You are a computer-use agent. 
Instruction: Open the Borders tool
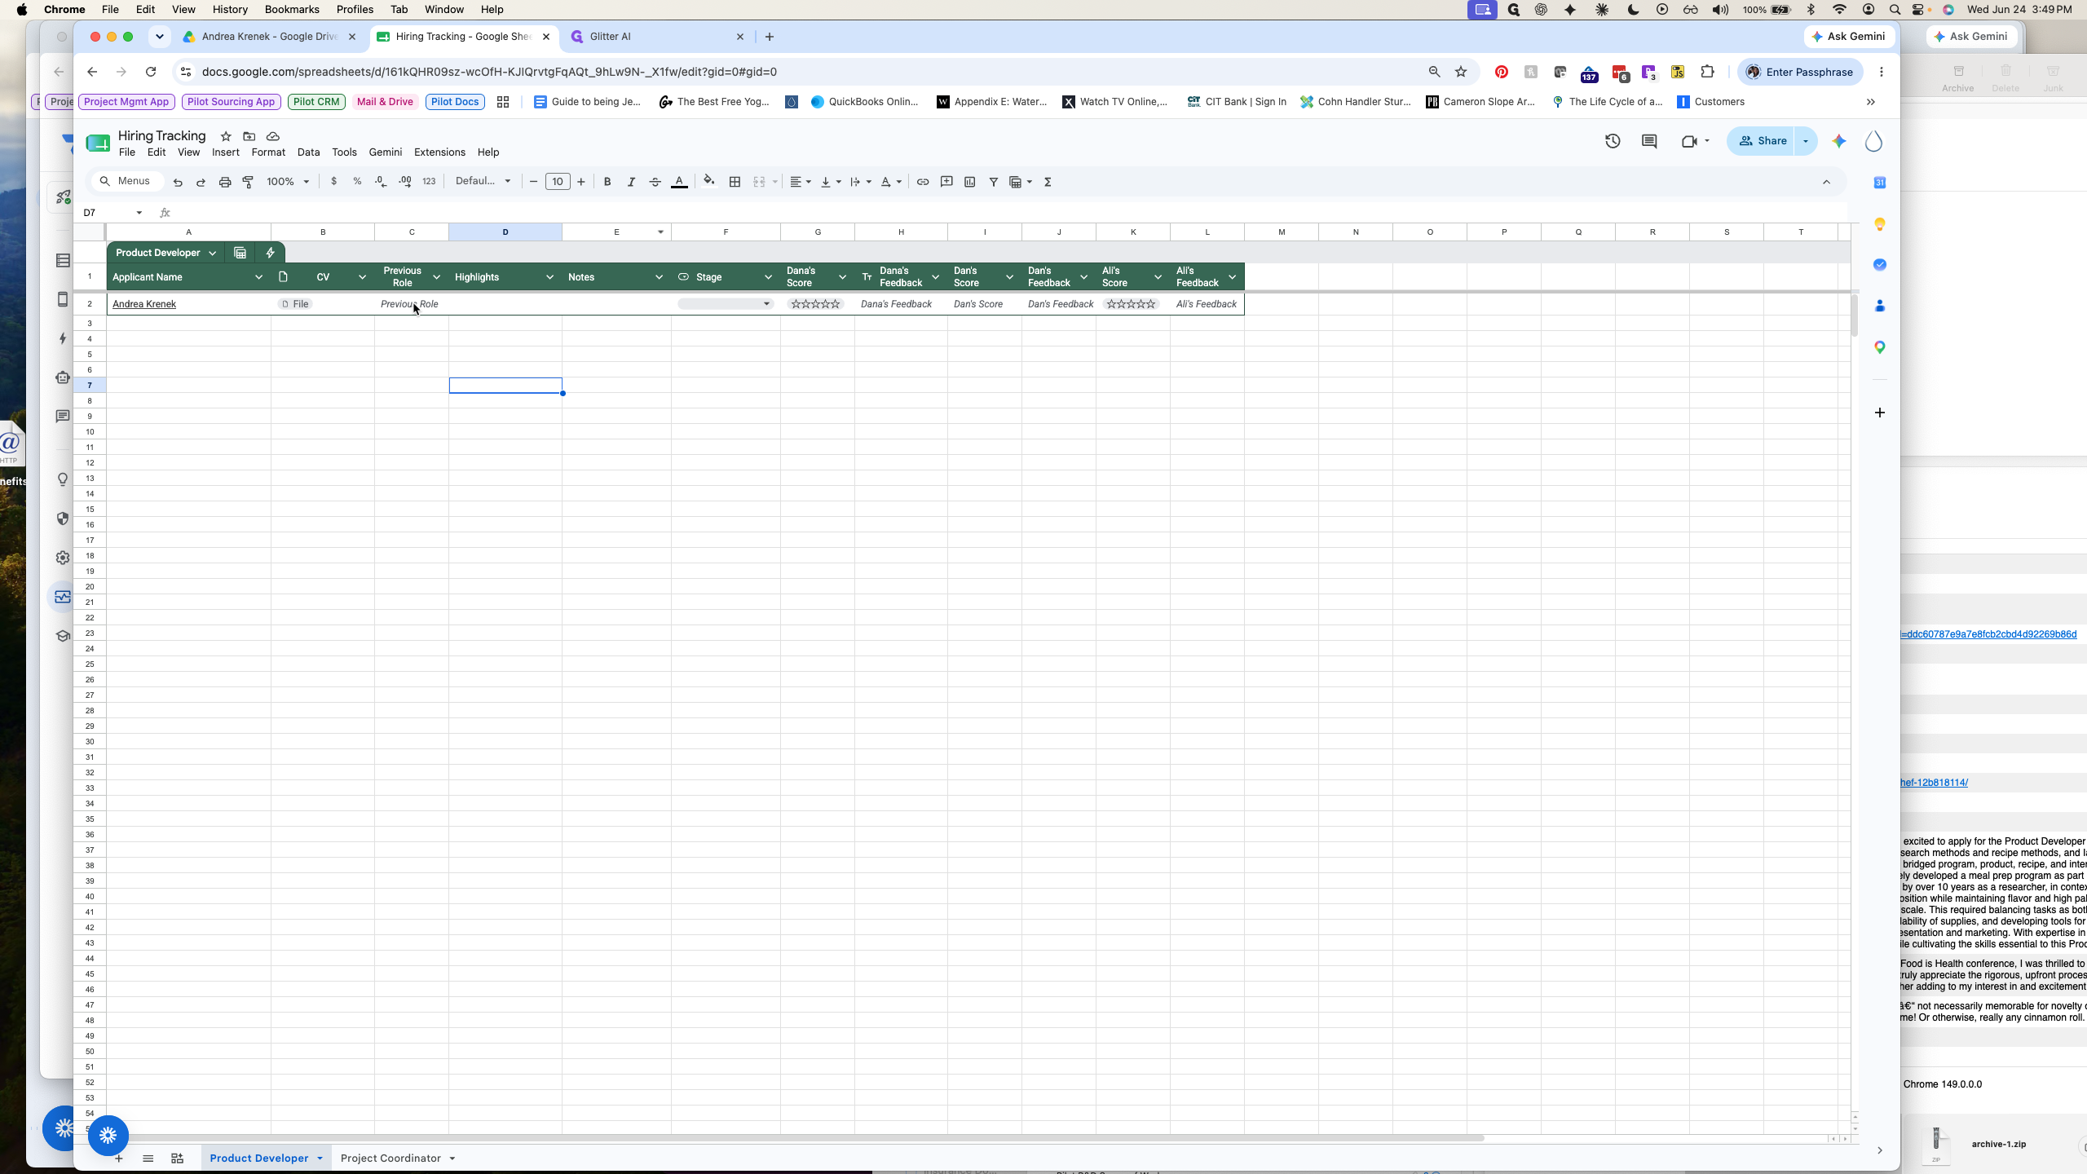pyautogui.click(x=735, y=182)
